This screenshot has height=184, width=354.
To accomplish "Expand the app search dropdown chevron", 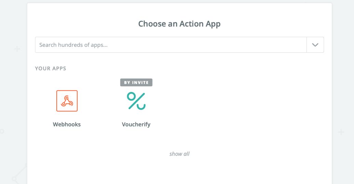I will (x=315, y=45).
